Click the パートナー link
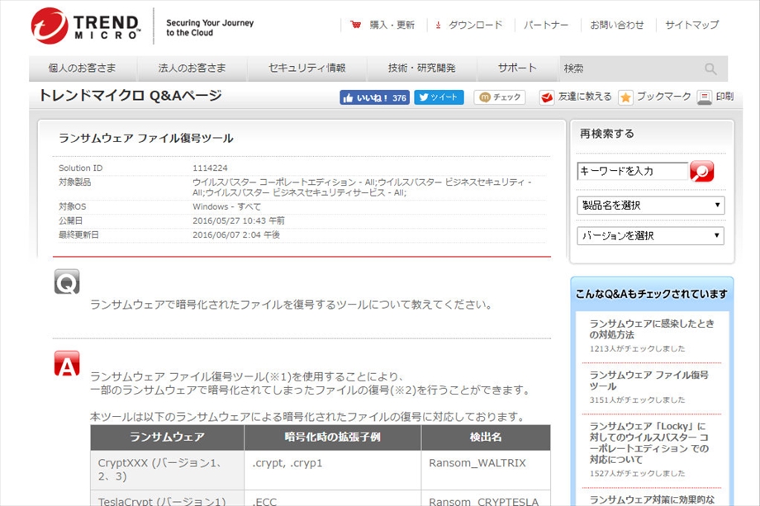Viewport: 760px width, 506px height. tap(546, 25)
